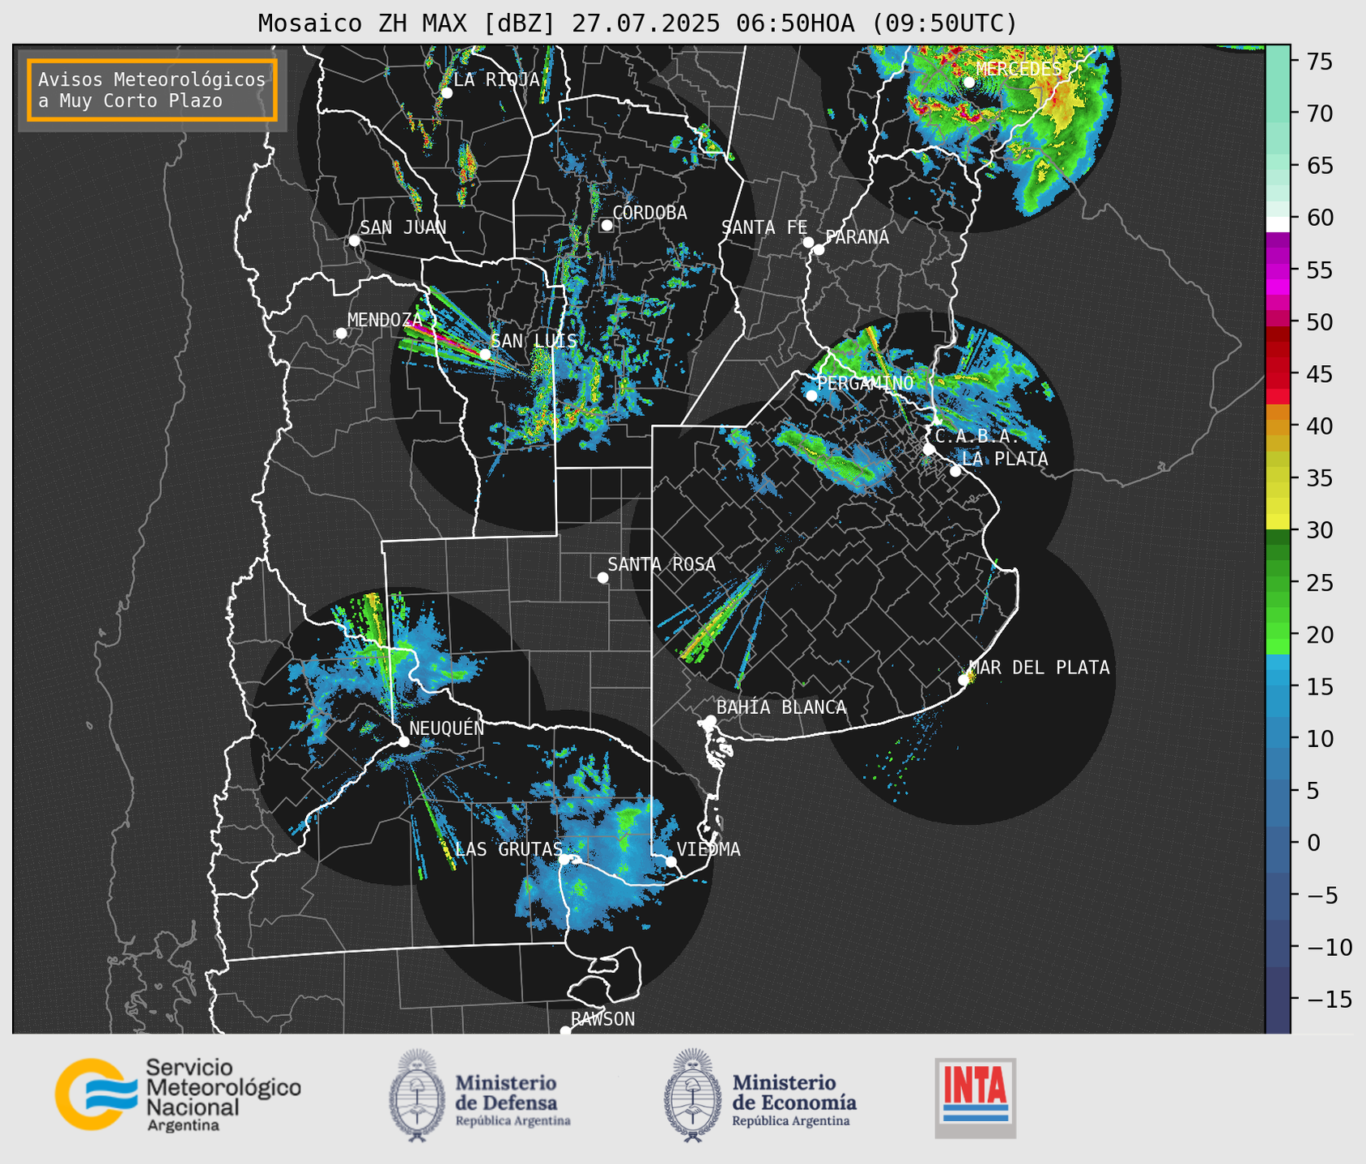1366x1164 pixels.
Task: Click the 'MERCEDES' map label
Action: pos(1019,70)
